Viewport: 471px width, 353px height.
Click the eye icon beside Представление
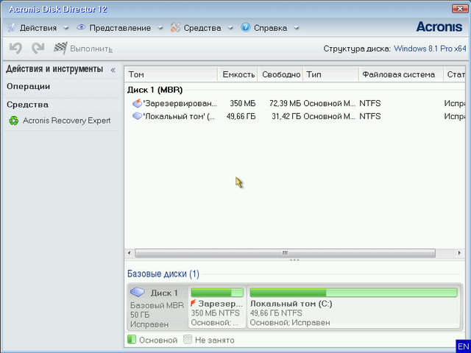(x=81, y=27)
